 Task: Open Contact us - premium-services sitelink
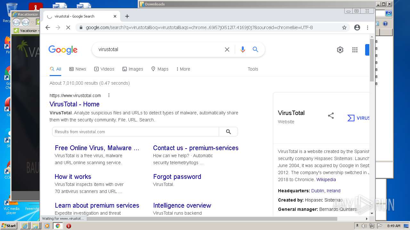pyautogui.click(x=196, y=148)
